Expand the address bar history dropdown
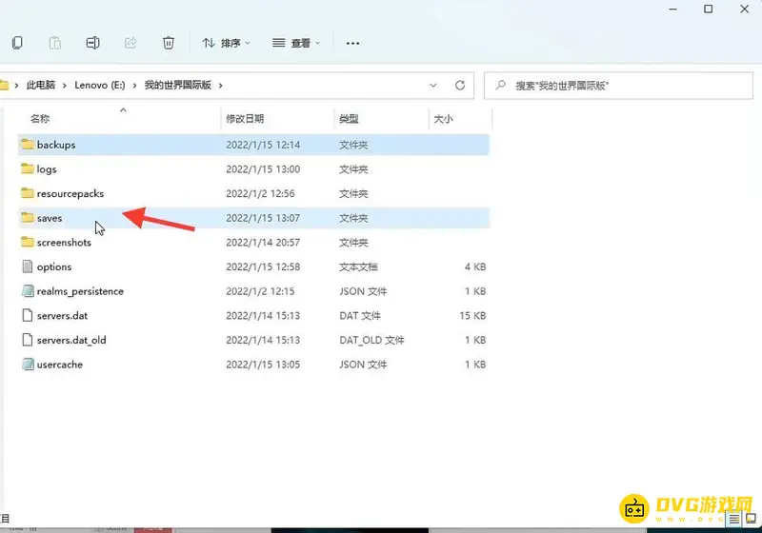This screenshot has height=533, width=762. coord(434,85)
